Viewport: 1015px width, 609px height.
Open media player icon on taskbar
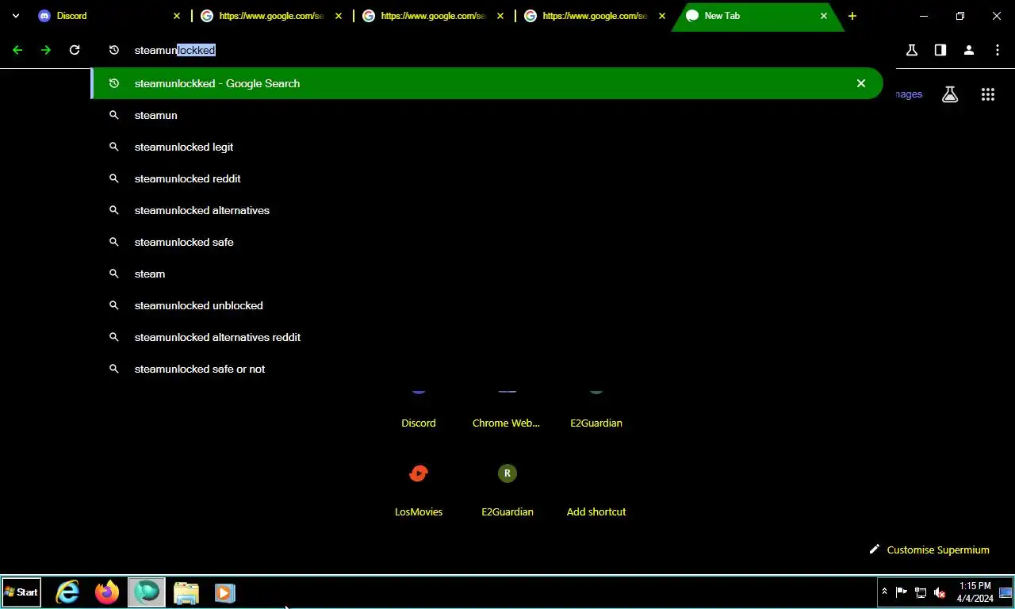click(225, 592)
